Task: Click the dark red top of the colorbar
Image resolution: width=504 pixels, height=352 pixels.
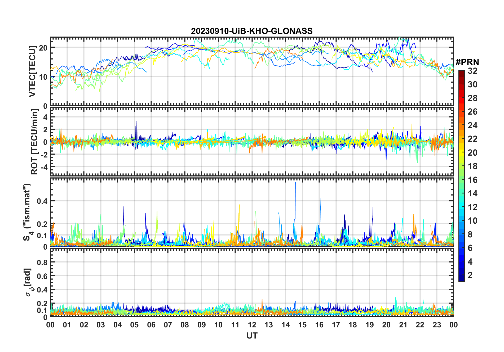Action: [461, 72]
